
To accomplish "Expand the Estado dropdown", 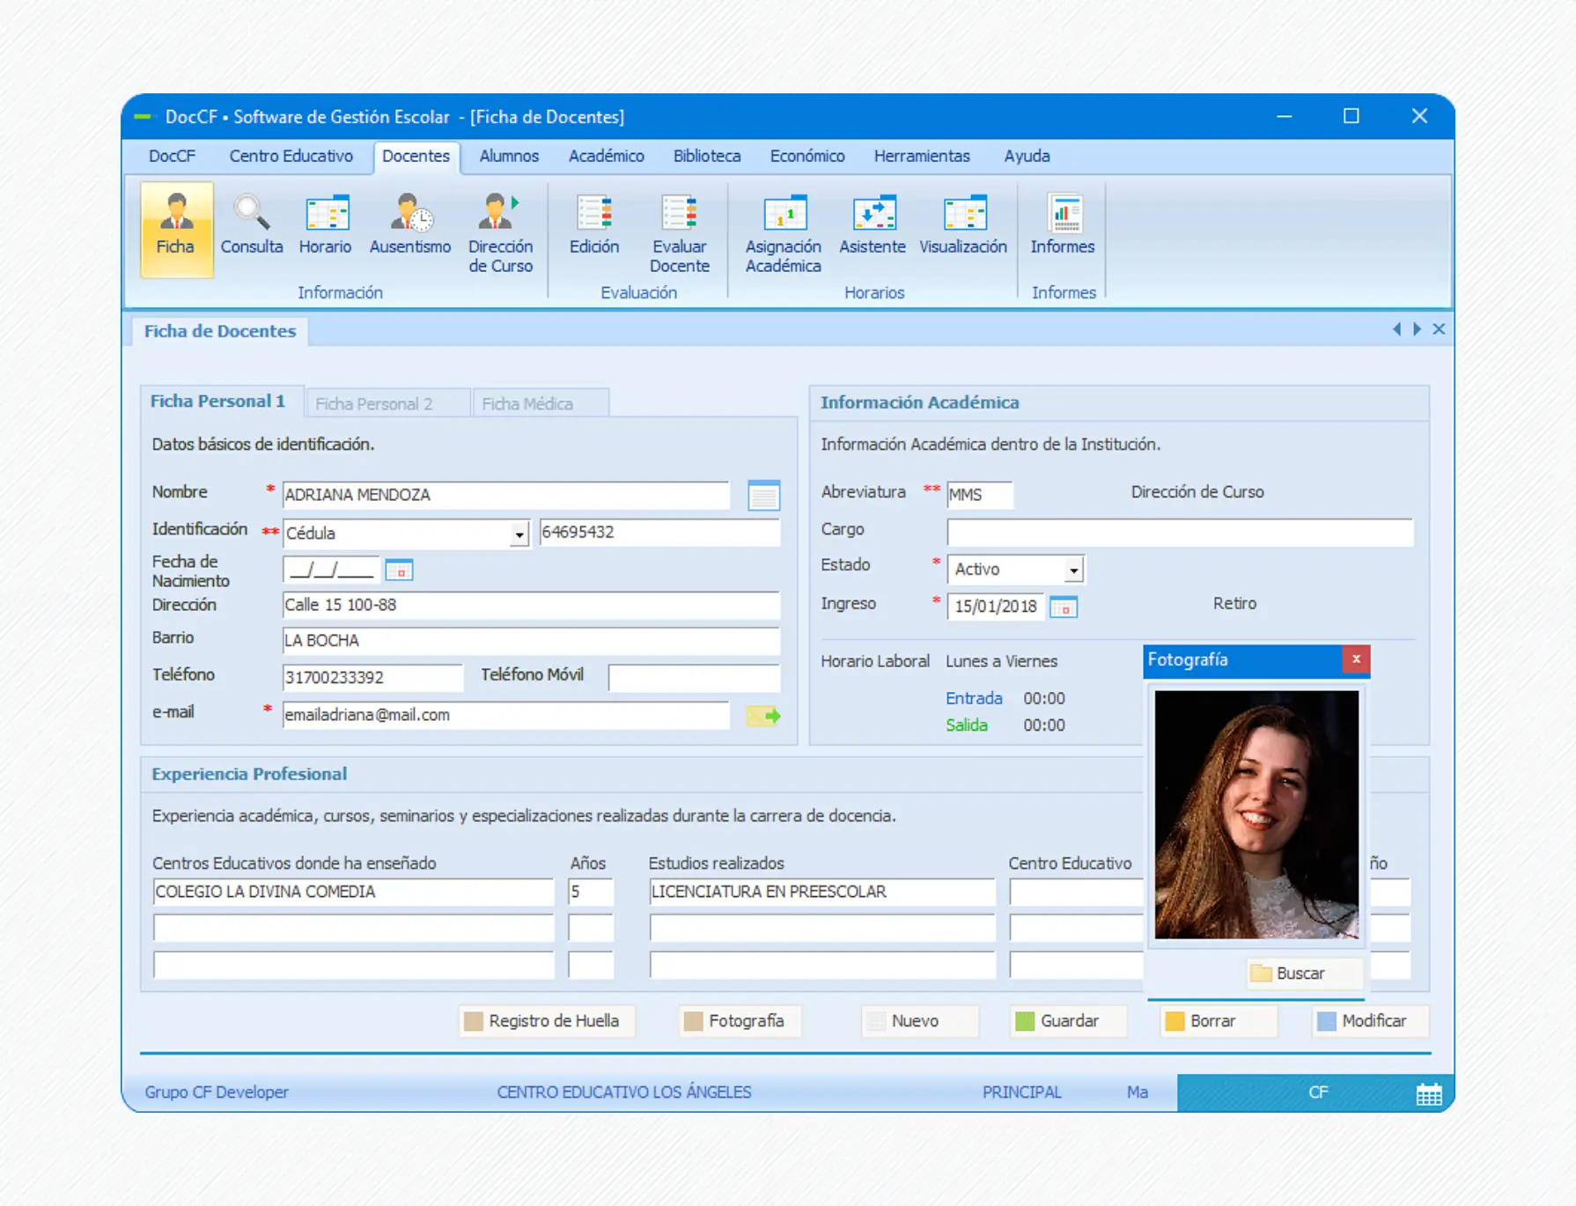I will [1073, 570].
